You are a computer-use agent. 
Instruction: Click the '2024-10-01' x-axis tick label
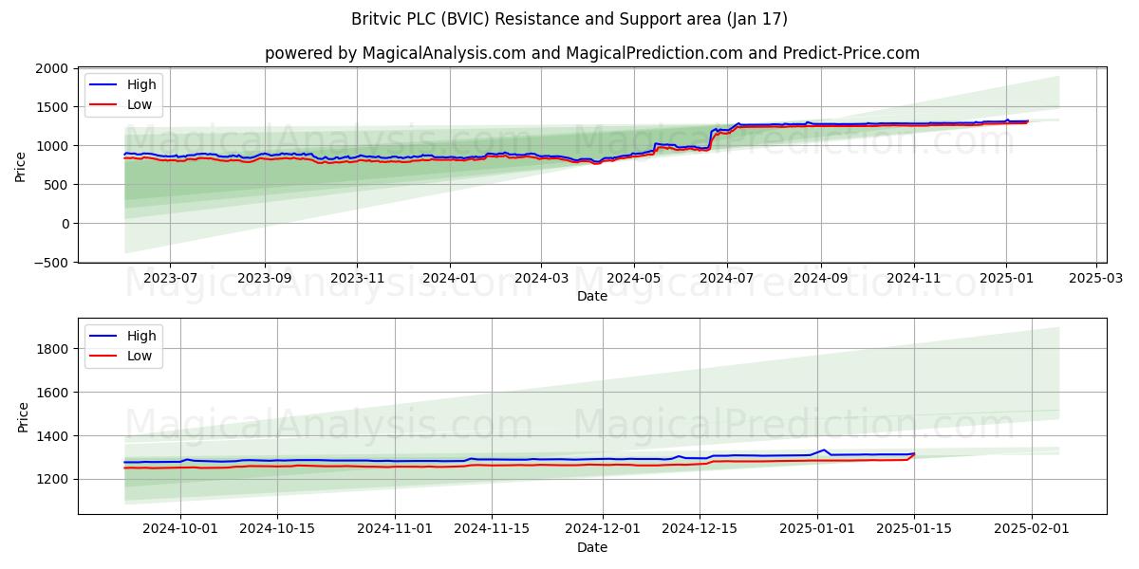pyautogui.click(x=181, y=530)
